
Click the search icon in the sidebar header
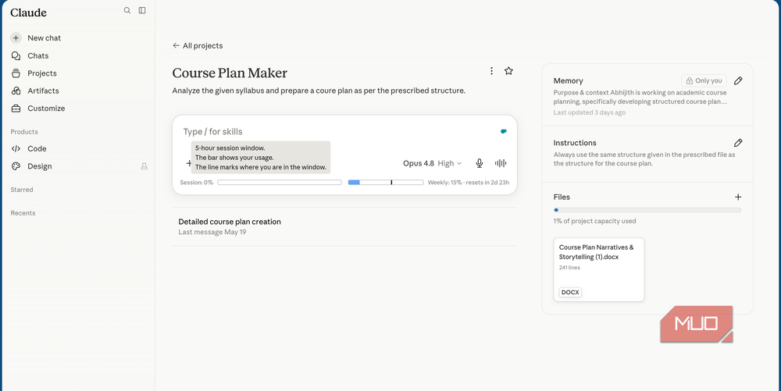[127, 10]
